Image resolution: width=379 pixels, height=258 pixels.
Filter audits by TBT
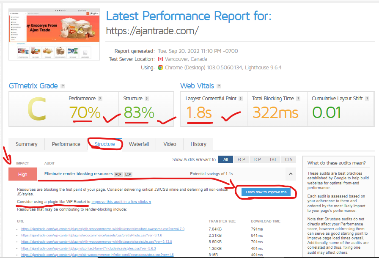[x=273, y=160]
